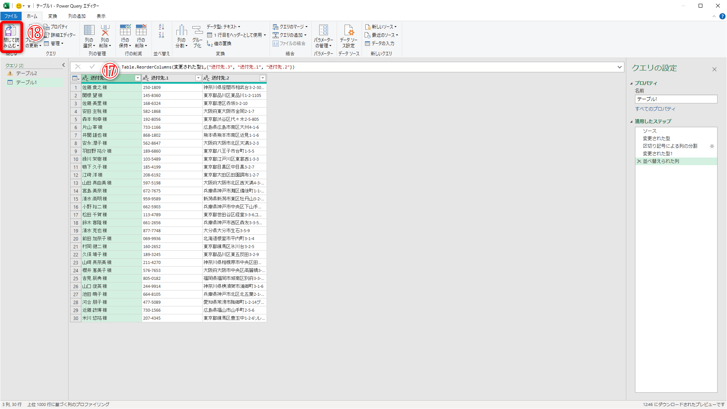Open the 列の追加 (Add Column) ribbon tab

[x=77, y=16]
